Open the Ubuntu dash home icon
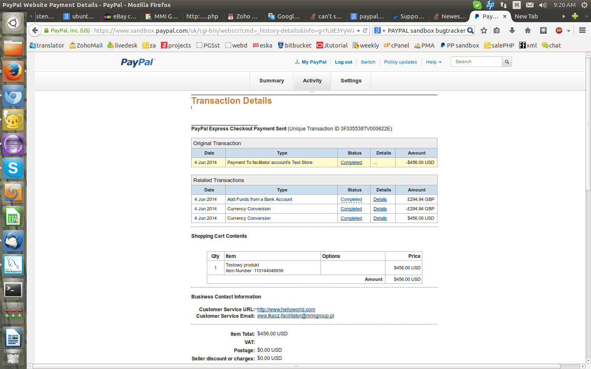 pos(13,23)
